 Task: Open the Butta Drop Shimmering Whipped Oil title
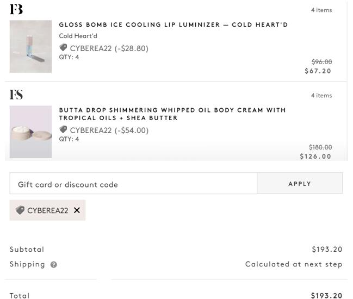tap(172, 114)
